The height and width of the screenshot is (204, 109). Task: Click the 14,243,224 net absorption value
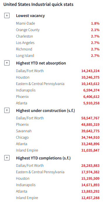91,71
